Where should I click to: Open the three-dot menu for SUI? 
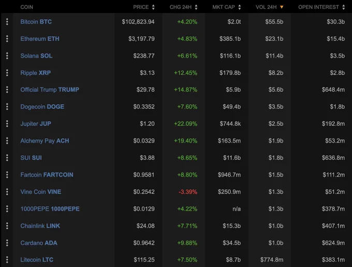[x=7, y=158]
